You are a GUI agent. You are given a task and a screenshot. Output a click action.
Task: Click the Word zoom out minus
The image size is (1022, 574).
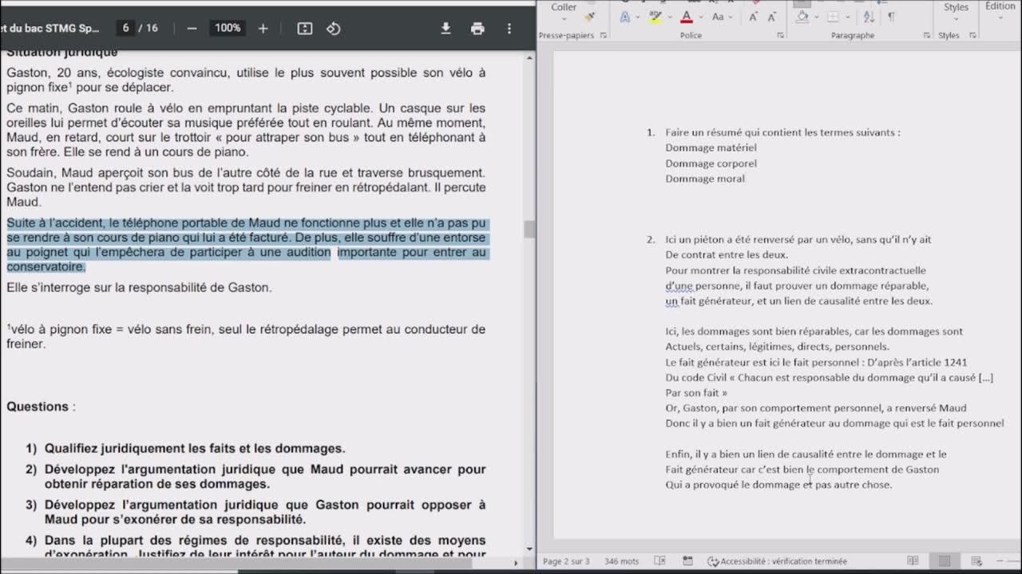[1000, 561]
